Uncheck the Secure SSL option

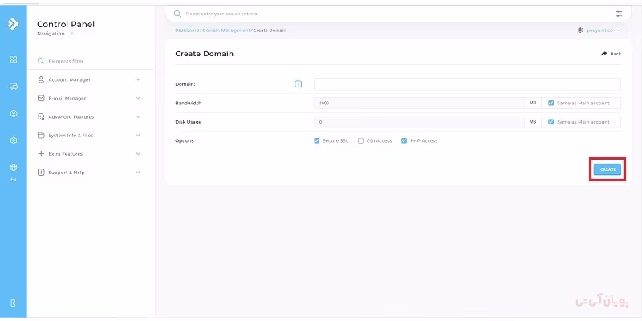point(316,141)
